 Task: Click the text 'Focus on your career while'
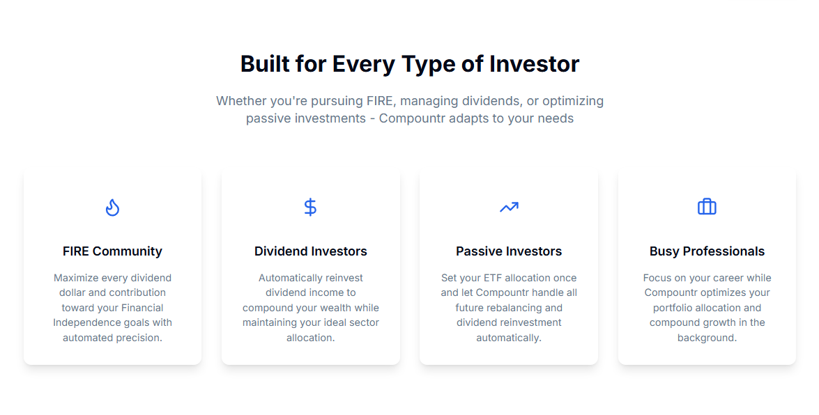pos(707,278)
